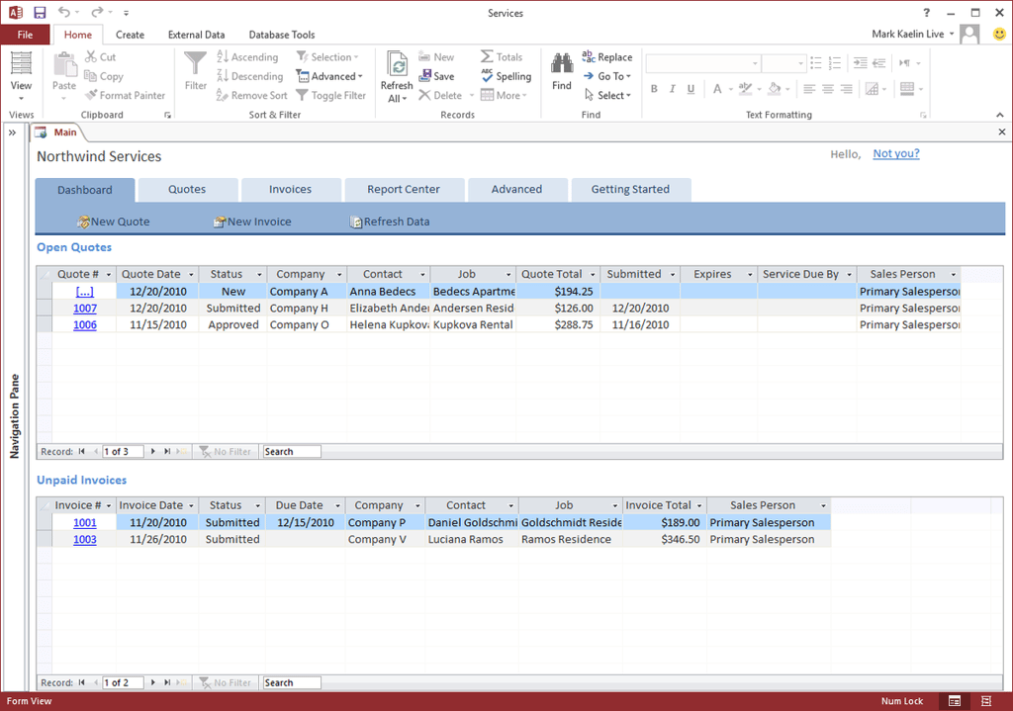The height and width of the screenshot is (711, 1013).
Task: Click the Save icon in the title bar
Action: pyautogui.click(x=40, y=12)
